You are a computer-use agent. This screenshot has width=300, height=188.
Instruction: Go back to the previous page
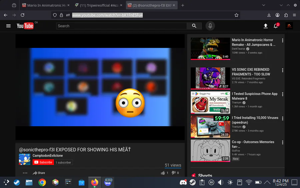[6, 15]
